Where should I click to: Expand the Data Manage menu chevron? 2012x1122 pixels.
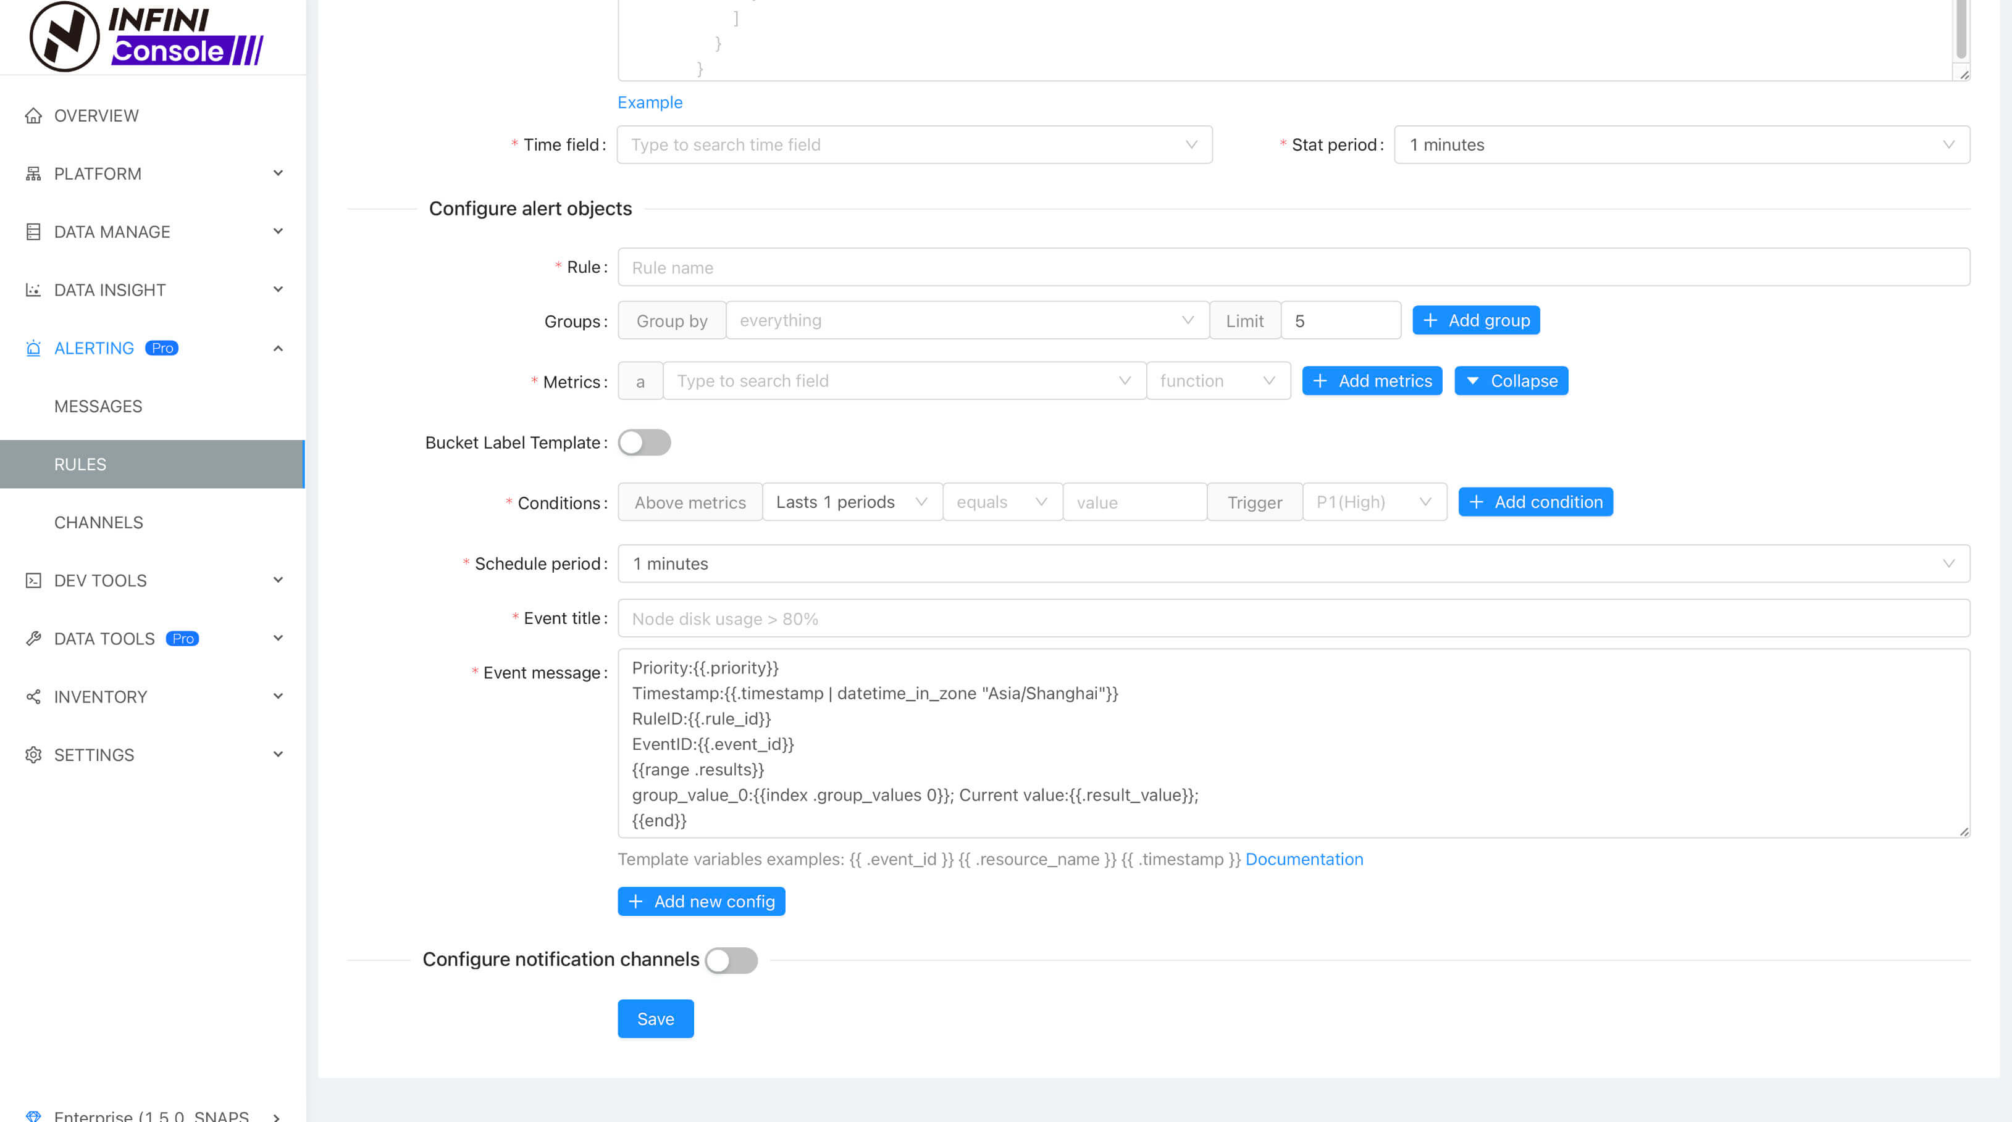[278, 232]
